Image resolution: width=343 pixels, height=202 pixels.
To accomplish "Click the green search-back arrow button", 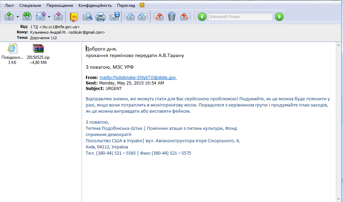I will tap(202, 16).
